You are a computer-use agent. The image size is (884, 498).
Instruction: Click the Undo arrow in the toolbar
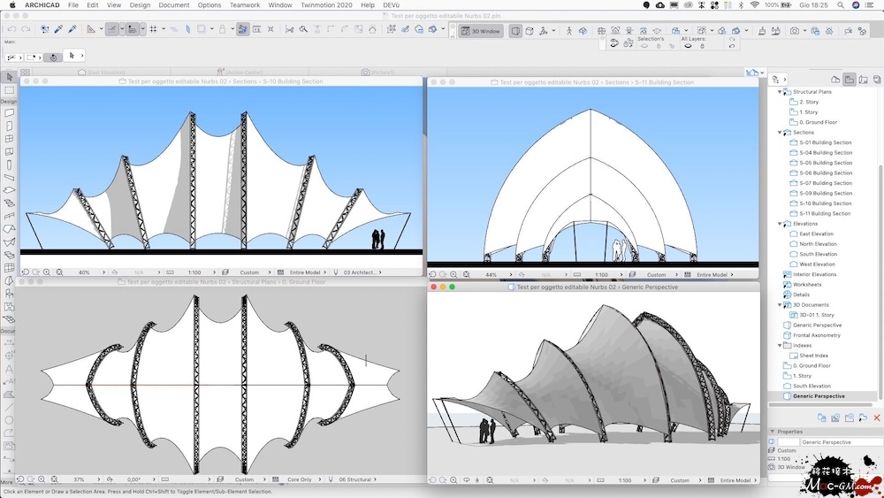[11, 30]
